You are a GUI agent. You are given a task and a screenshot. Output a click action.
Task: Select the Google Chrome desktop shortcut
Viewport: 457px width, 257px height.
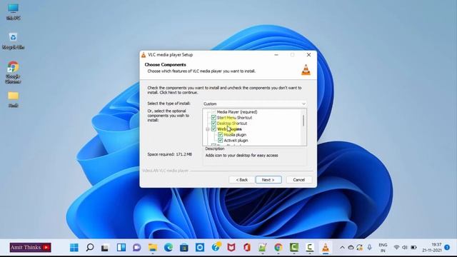[x=13, y=72]
